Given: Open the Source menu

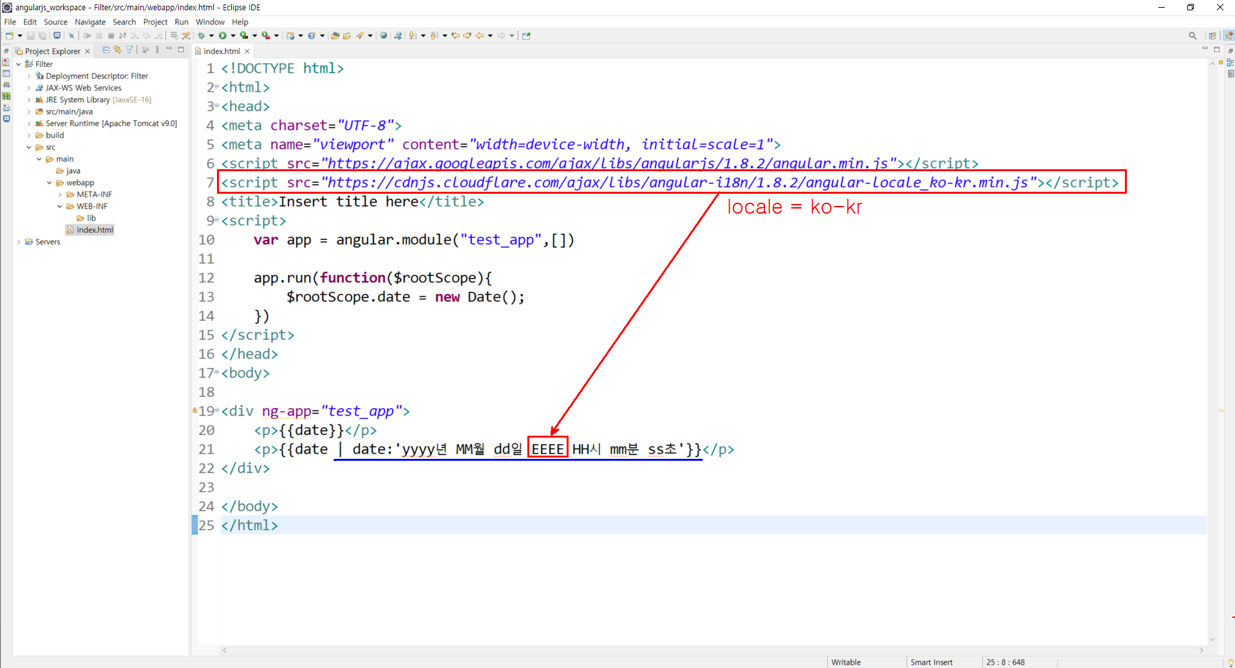Looking at the screenshot, I should [x=55, y=22].
